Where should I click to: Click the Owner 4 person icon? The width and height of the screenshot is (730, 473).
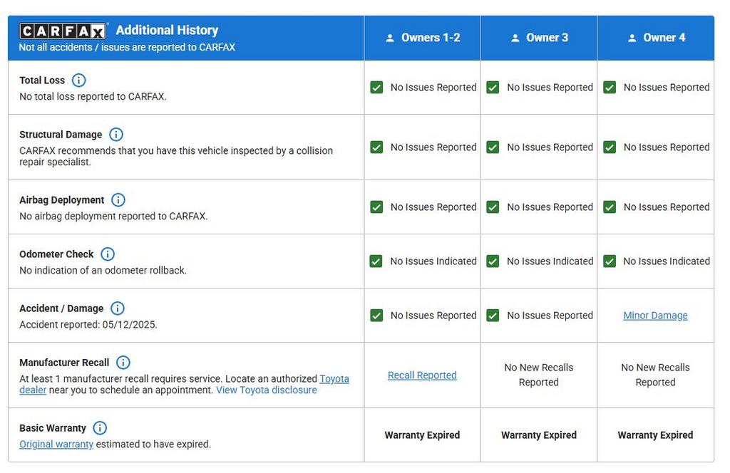click(632, 38)
